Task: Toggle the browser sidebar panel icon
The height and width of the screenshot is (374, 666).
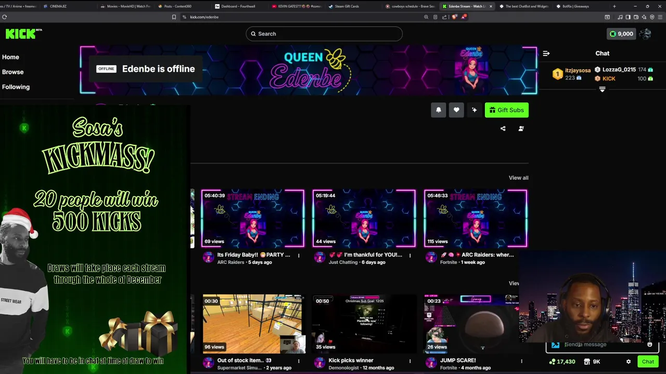Action: click(x=628, y=17)
